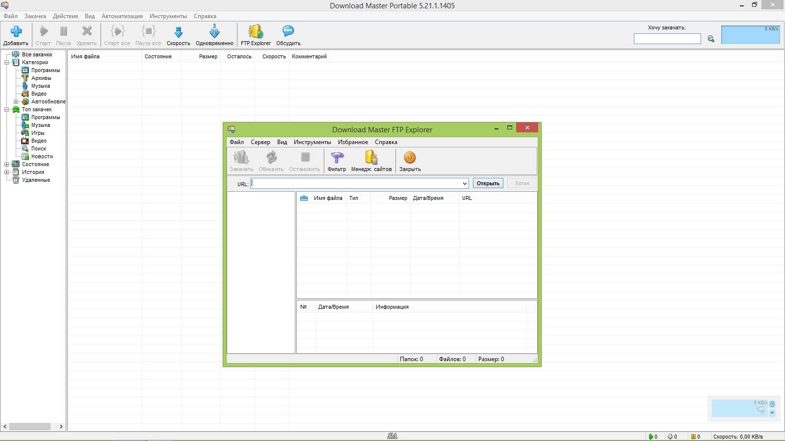This screenshot has width=785, height=441.
Task: Click the Добавить add download icon
Action: (x=16, y=31)
